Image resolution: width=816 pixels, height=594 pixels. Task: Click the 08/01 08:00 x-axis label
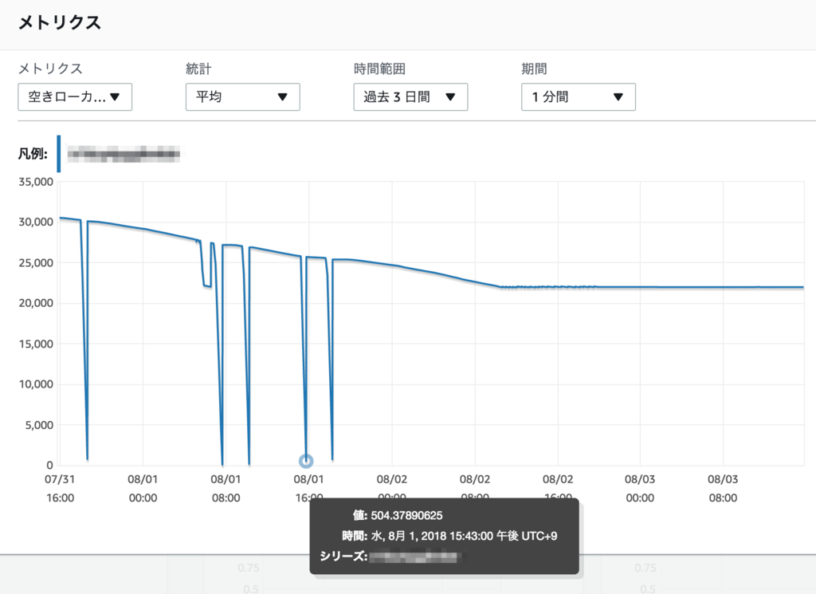tap(226, 488)
